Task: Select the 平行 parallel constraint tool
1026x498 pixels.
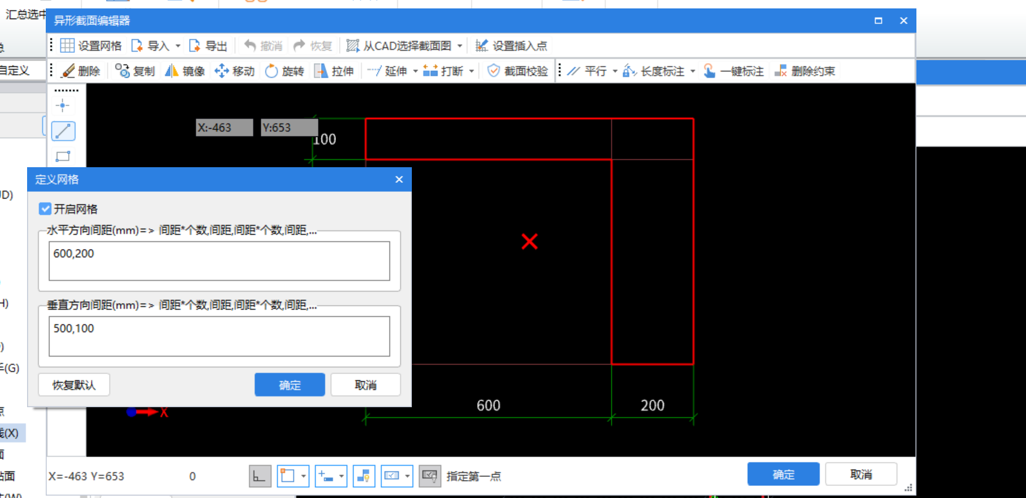Action: pyautogui.click(x=587, y=71)
